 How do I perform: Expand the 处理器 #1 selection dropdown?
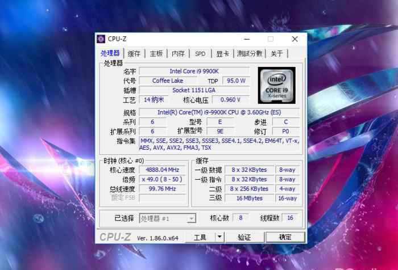pos(192,218)
